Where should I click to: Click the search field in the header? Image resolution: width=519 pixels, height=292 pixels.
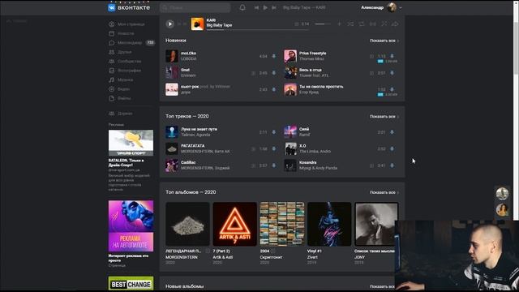tap(195, 7)
